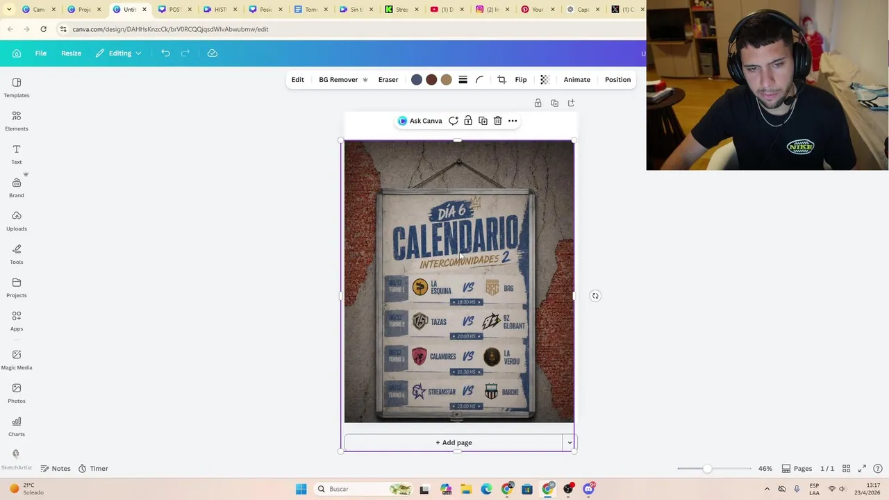Open the Templates panel in sidebar
This screenshot has width=889, height=500.
[17, 87]
